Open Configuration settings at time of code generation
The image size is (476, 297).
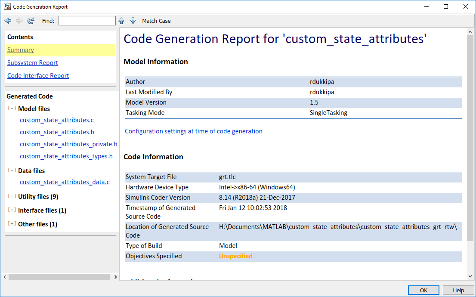point(193,131)
